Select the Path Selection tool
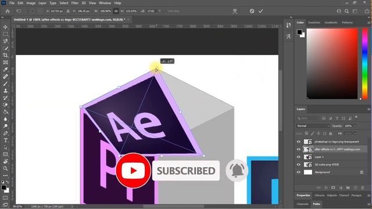 tap(5, 147)
